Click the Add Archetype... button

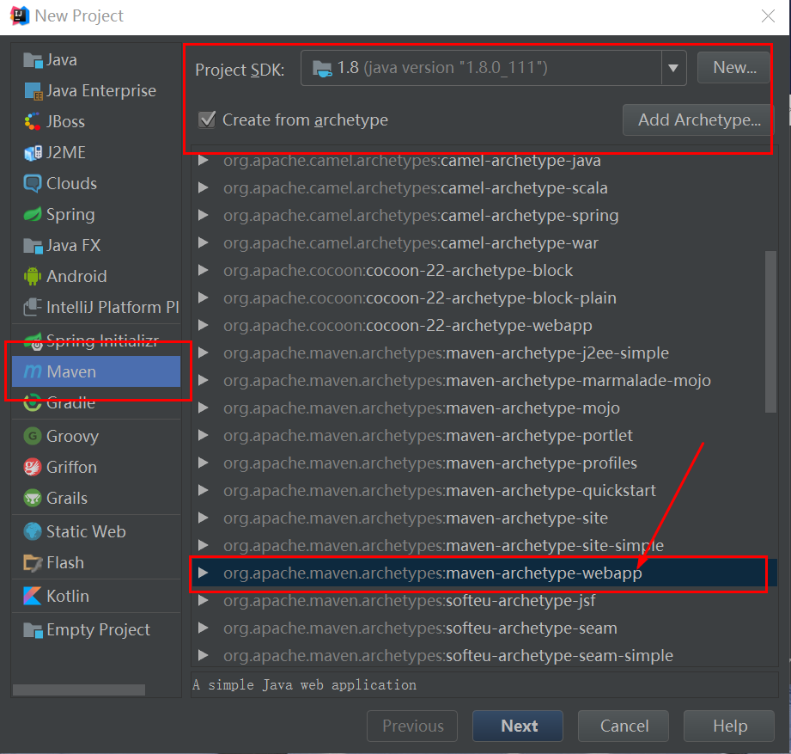point(698,120)
